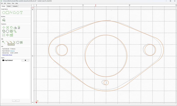Screen dimensions: 177x106
Task: Click the Offset Vectors icon
Action: coord(4,31)
